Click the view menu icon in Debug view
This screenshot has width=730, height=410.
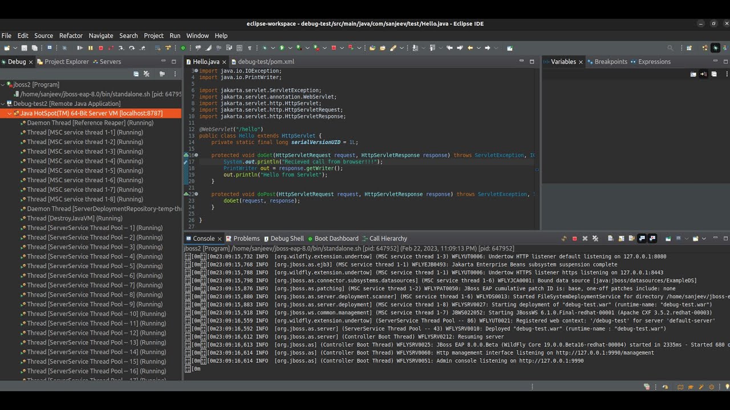pyautogui.click(x=175, y=74)
